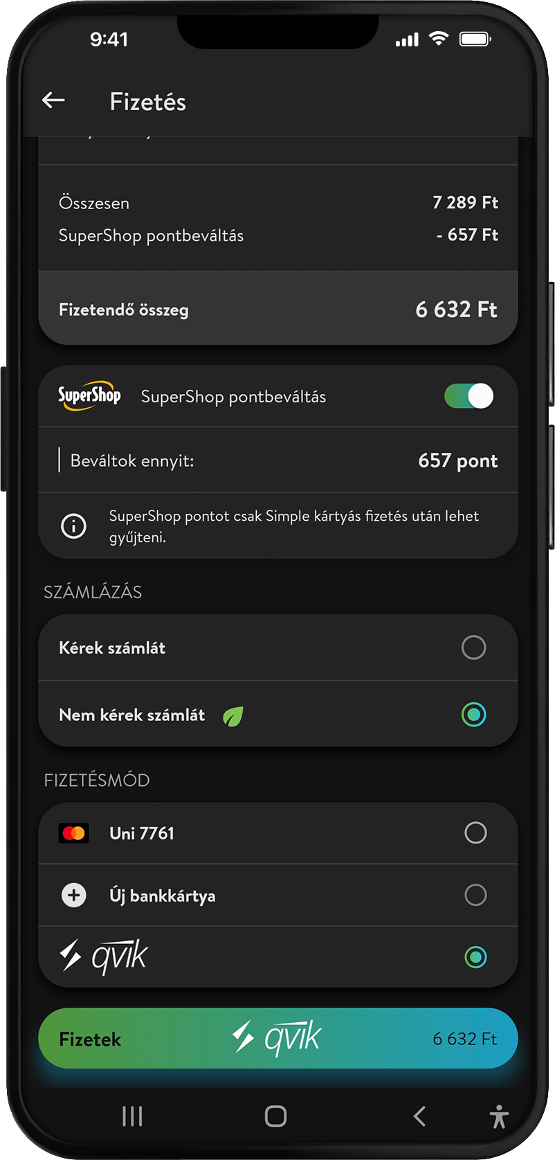Tap the Mastercard logo icon
This screenshot has width=555, height=1160.
[74, 833]
